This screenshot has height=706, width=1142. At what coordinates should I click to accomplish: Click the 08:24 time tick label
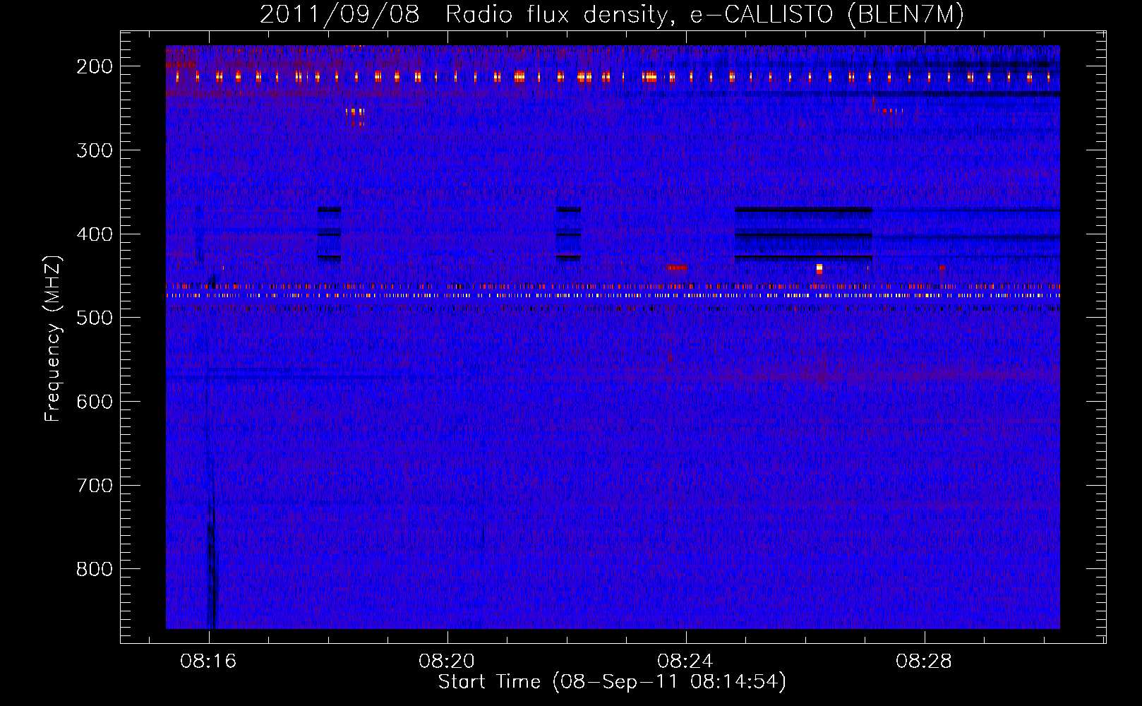pos(685,662)
